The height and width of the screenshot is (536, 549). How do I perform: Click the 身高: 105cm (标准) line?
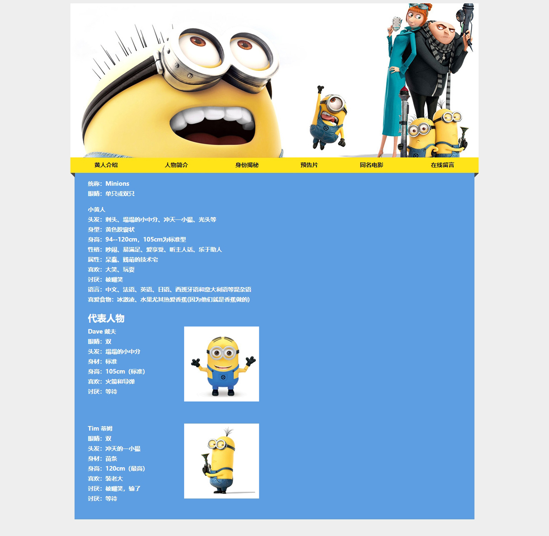click(x=116, y=372)
